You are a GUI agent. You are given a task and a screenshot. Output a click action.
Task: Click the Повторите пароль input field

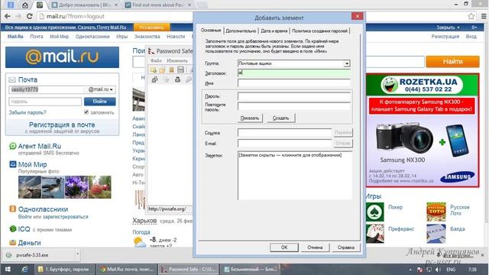(x=293, y=106)
